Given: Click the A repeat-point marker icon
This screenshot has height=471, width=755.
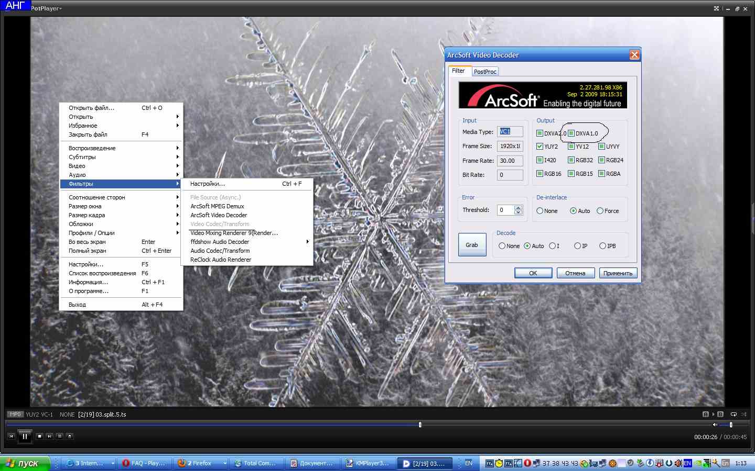Looking at the screenshot, I should (706, 414).
